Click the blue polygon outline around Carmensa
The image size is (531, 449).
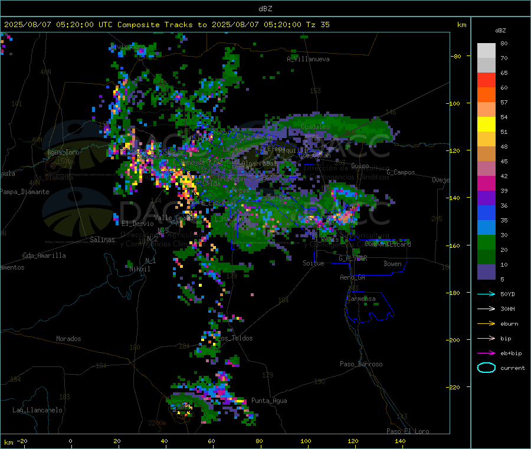tap(369, 307)
